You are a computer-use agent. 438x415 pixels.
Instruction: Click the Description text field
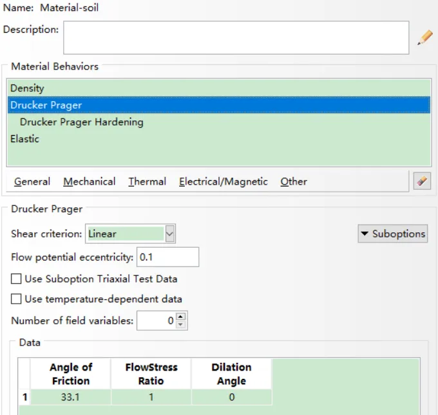(236, 38)
